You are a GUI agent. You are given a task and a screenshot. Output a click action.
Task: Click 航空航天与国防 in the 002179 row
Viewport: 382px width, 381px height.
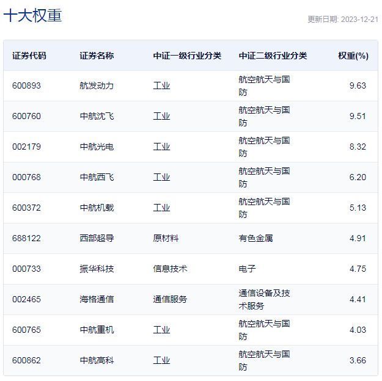(x=264, y=147)
